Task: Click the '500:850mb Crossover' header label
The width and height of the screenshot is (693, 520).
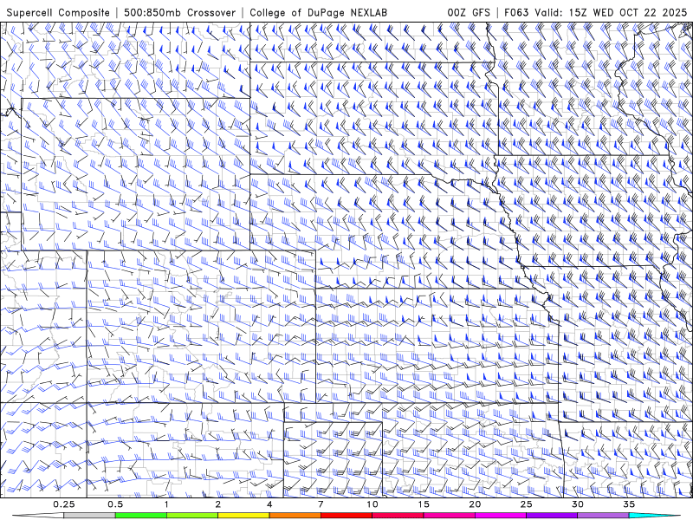Action: click(x=179, y=12)
